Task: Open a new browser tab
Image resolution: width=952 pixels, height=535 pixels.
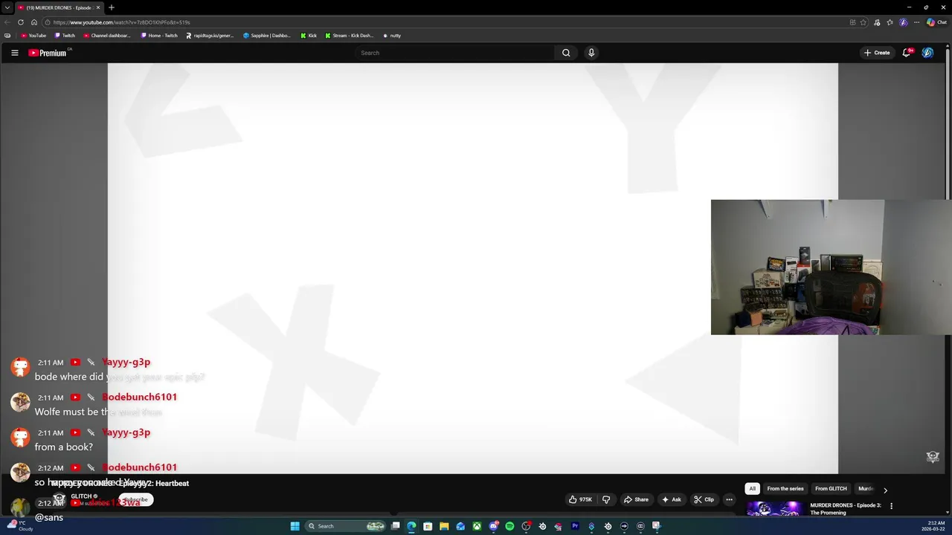Action: coord(112,7)
